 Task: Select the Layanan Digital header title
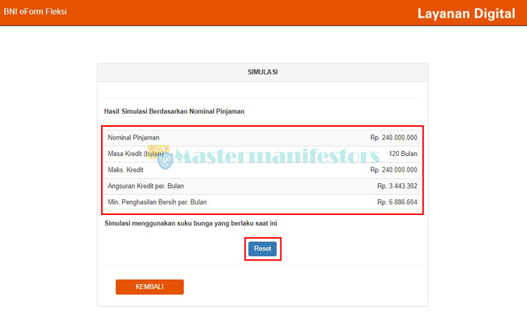pos(466,14)
